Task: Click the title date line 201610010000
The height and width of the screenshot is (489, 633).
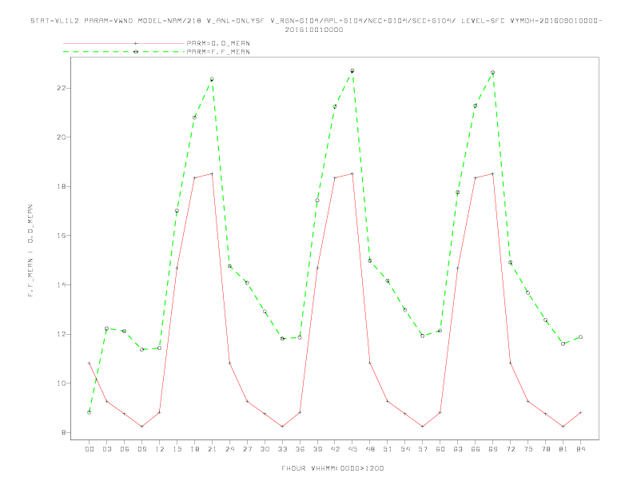Action: pos(314,30)
